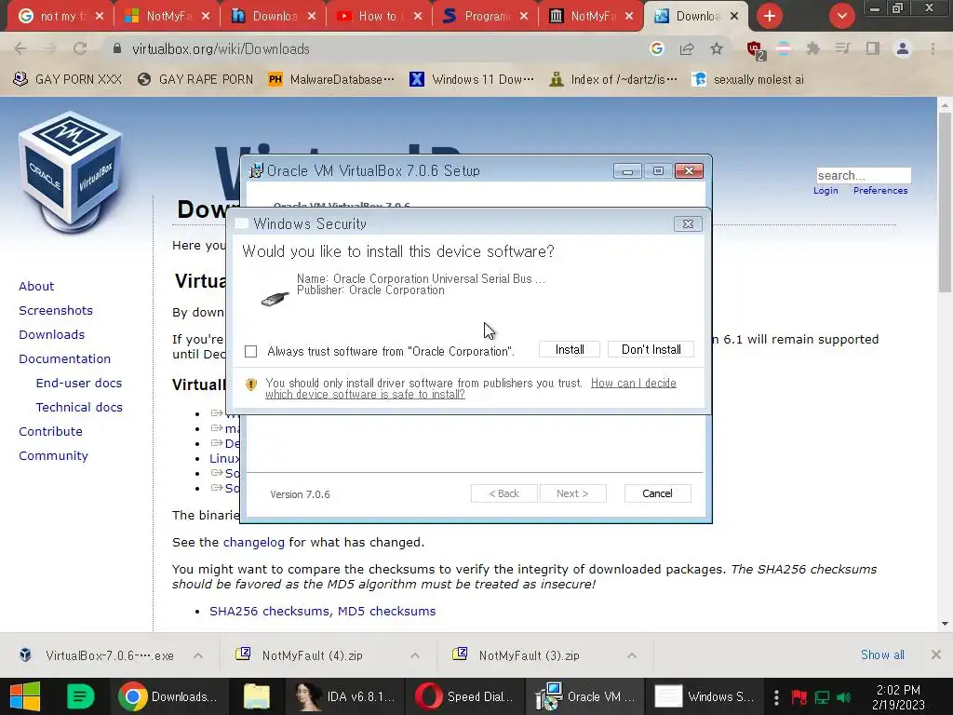Open the Windows 11 Dow bookmark

472,80
